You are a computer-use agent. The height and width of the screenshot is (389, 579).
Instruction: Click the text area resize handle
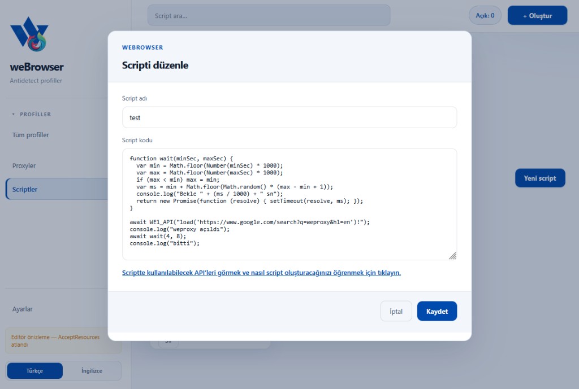coord(453,256)
